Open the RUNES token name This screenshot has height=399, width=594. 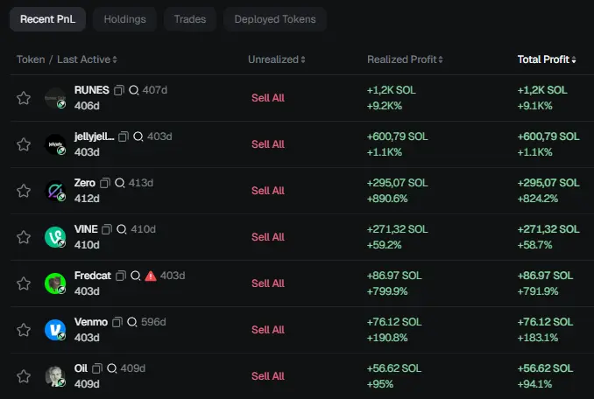[x=92, y=90]
